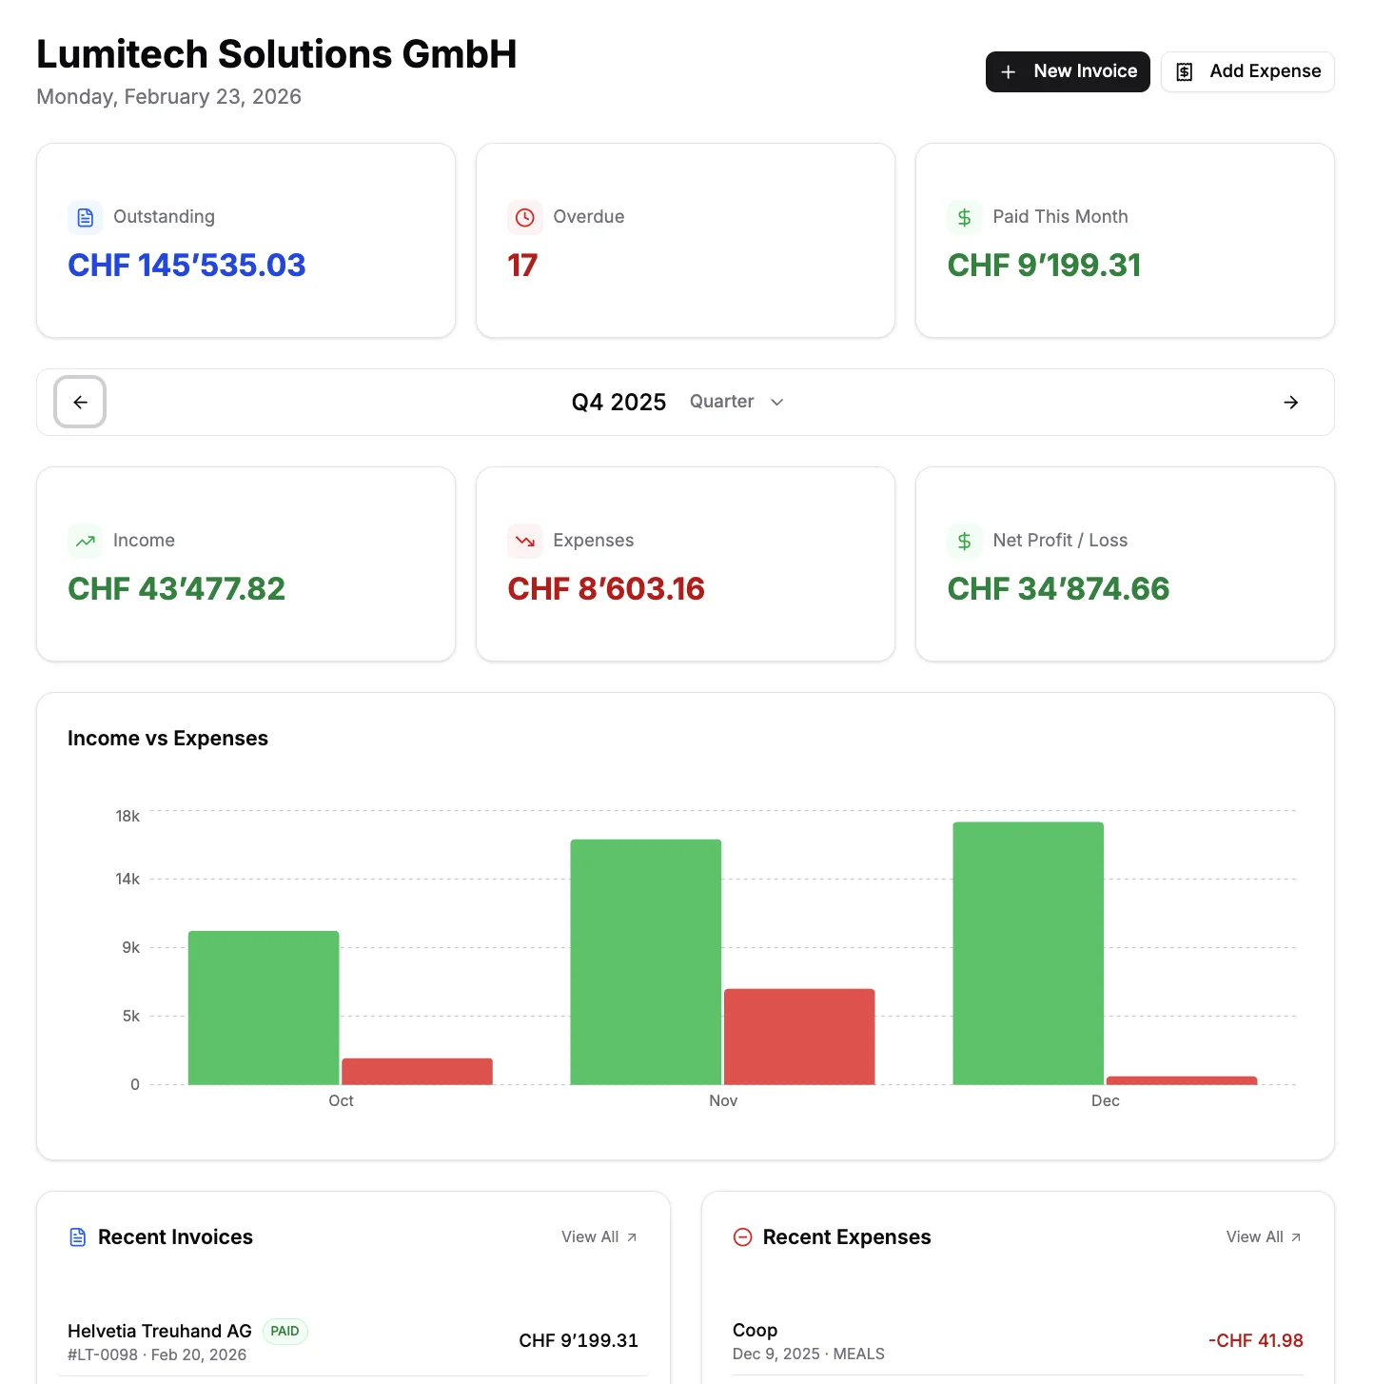
Task: Click the Recent Invoices document icon
Action: coord(78,1237)
